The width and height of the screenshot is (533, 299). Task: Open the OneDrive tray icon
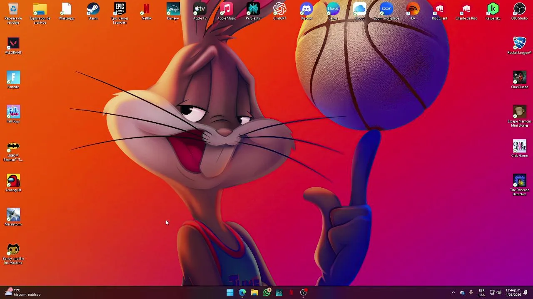tap(462, 293)
